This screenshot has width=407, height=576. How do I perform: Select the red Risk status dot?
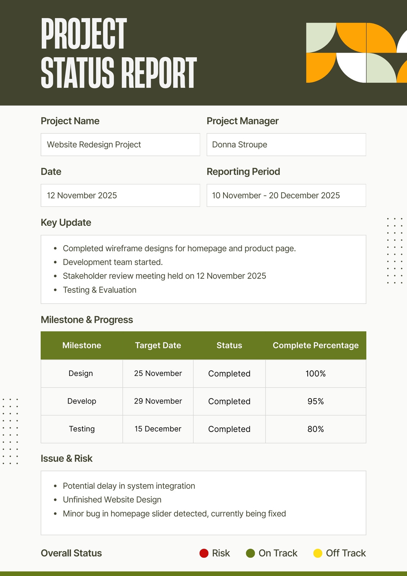coord(204,553)
